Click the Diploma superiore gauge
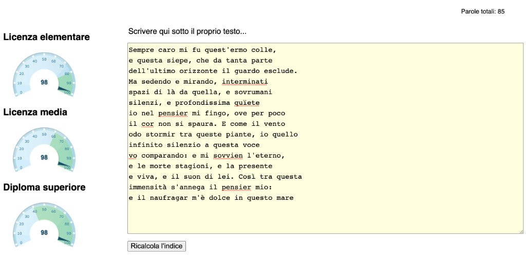Screen dimensions: 526x263 [44, 225]
